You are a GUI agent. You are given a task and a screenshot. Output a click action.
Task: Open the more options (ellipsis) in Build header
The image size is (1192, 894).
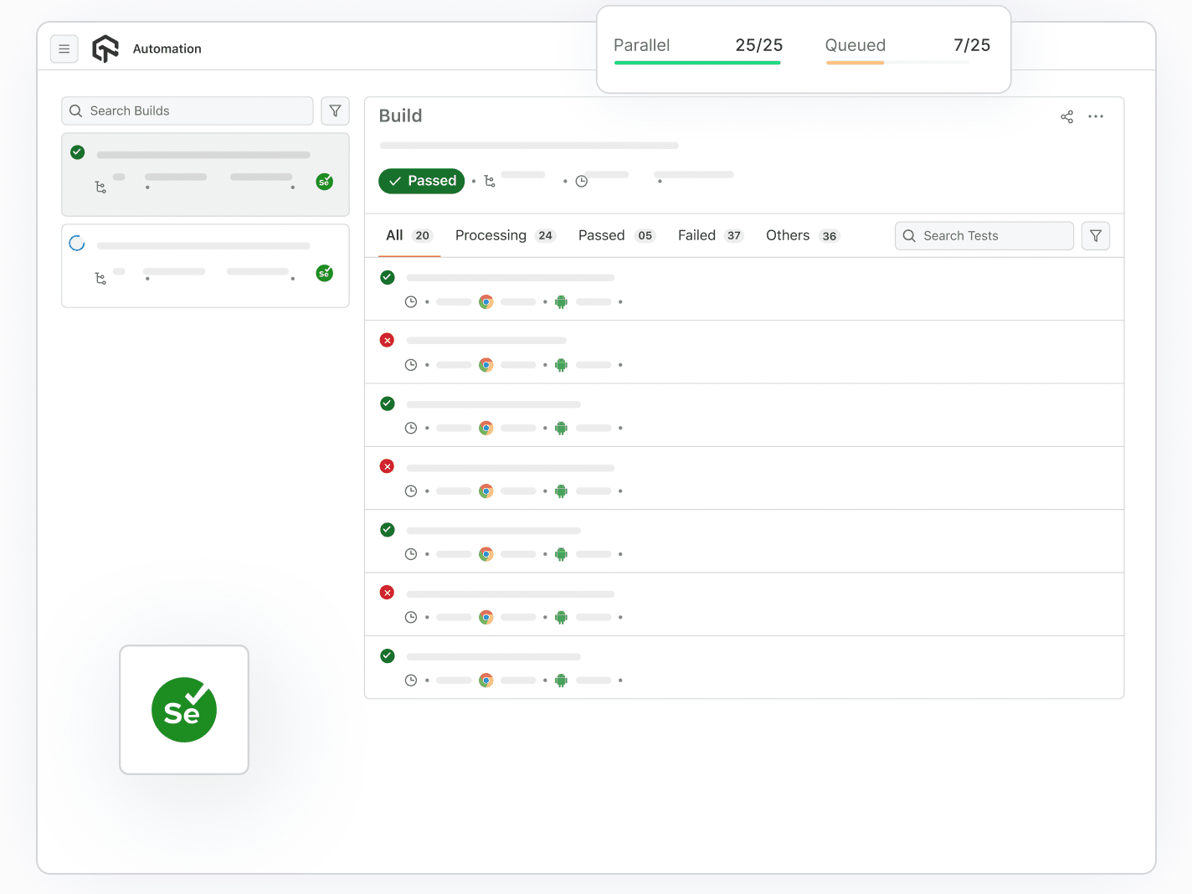click(x=1096, y=116)
